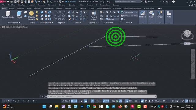Image resolution: width=196 pixels, height=110 pixels.
Task: Click the Save icon in quick access toolbar
Action: coord(15,2)
